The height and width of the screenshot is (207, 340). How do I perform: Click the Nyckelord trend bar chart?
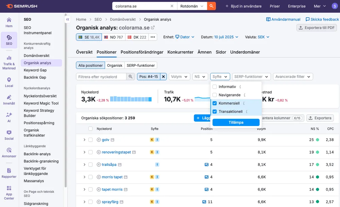(x=131, y=99)
